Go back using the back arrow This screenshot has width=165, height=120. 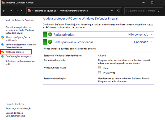point(4,11)
